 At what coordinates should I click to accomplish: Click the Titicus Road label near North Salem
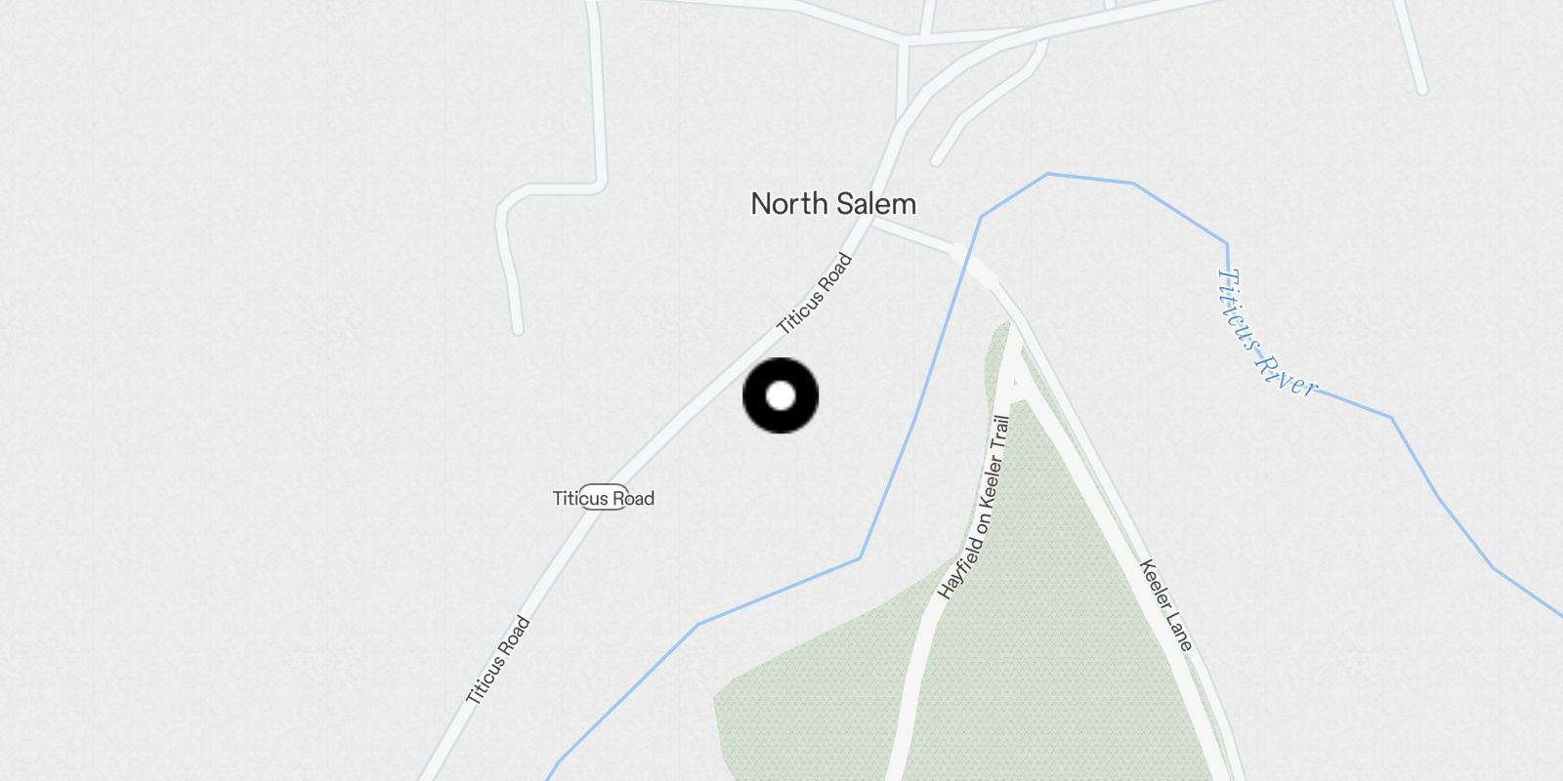coord(815,294)
